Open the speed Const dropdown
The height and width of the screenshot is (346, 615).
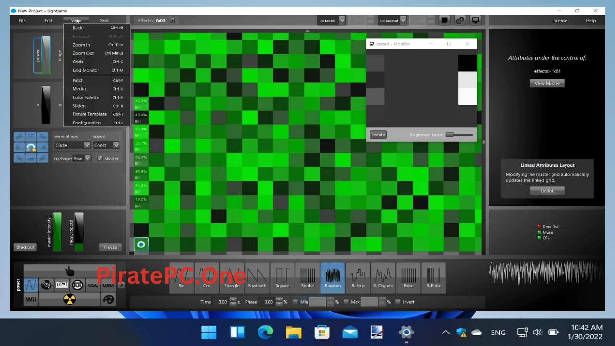[x=106, y=145]
